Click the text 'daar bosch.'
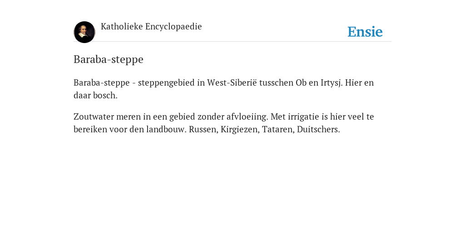The width and height of the screenshot is (465, 232). tap(95, 95)
